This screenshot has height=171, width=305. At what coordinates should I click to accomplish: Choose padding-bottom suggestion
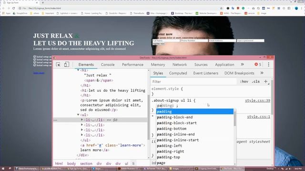click(x=195, y=129)
